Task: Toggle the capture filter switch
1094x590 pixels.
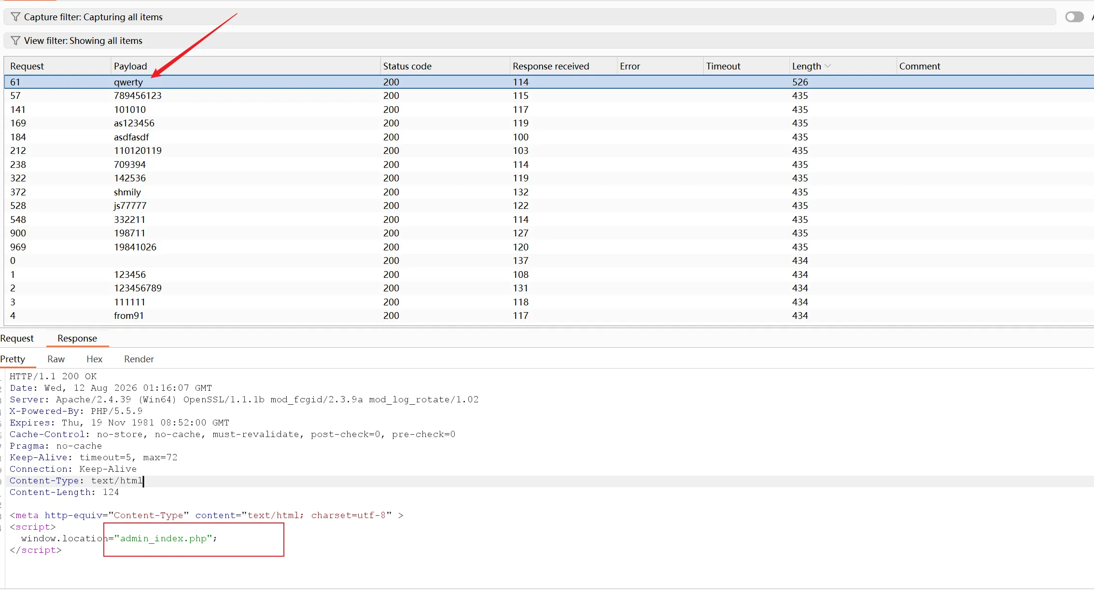Action: (x=1074, y=17)
